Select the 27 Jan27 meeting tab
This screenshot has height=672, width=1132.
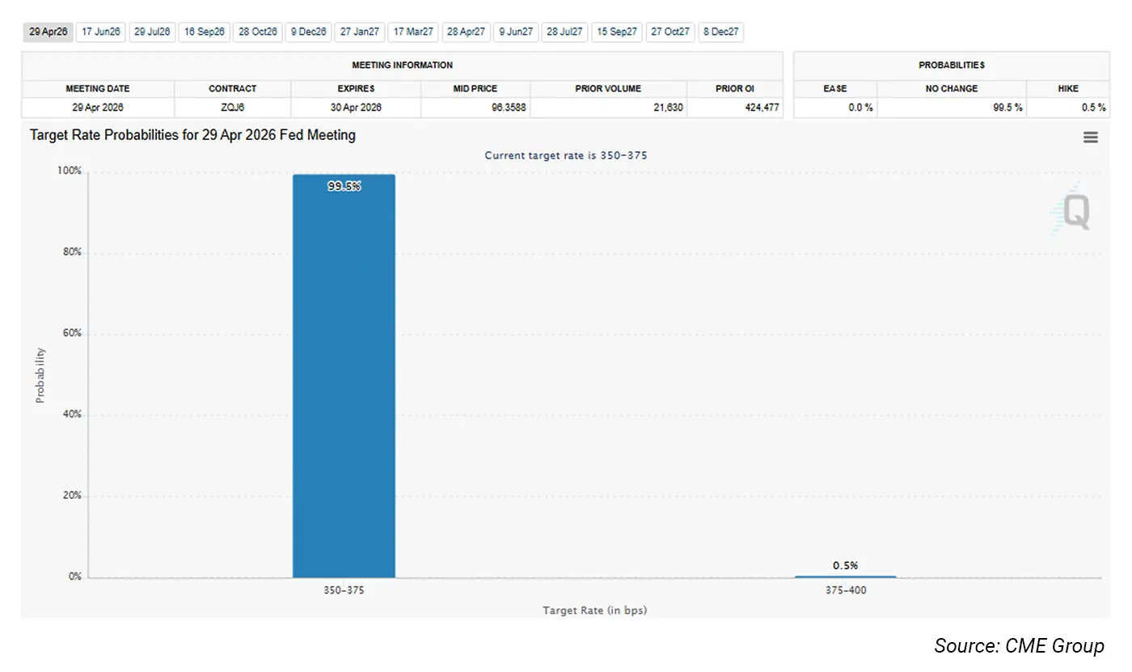(x=360, y=32)
